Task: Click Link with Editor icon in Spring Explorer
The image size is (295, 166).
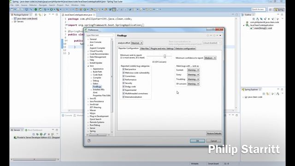Action: [267, 94]
